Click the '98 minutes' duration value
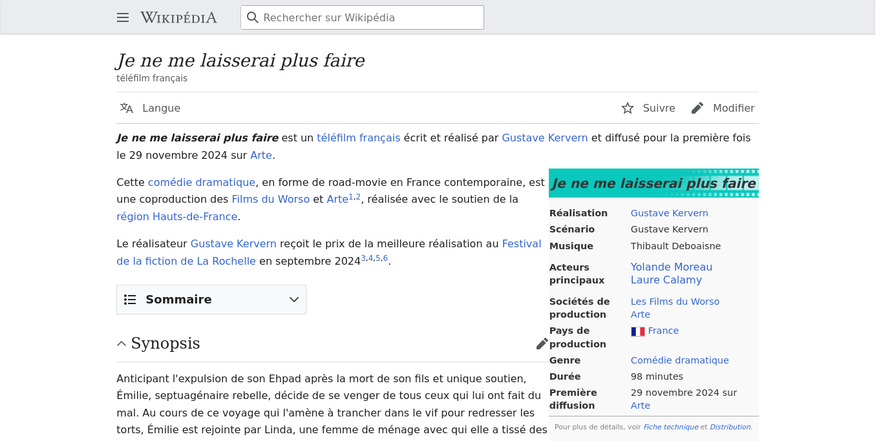 (x=657, y=376)
